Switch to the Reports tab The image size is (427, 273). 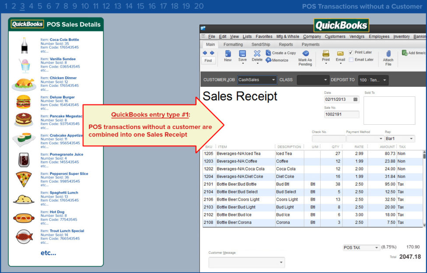tap(286, 44)
